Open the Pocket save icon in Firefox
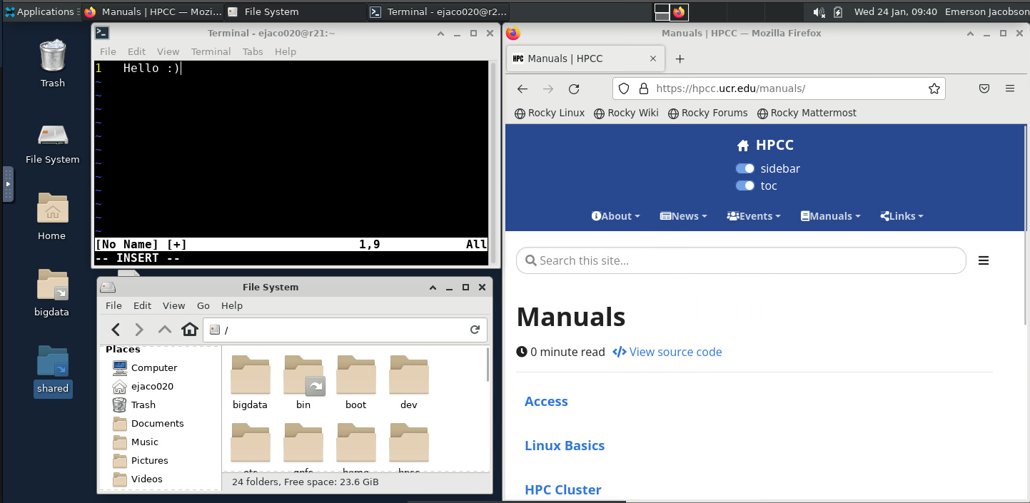 pos(984,89)
